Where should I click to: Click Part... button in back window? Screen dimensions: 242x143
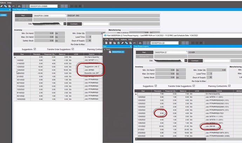(23, 15)
